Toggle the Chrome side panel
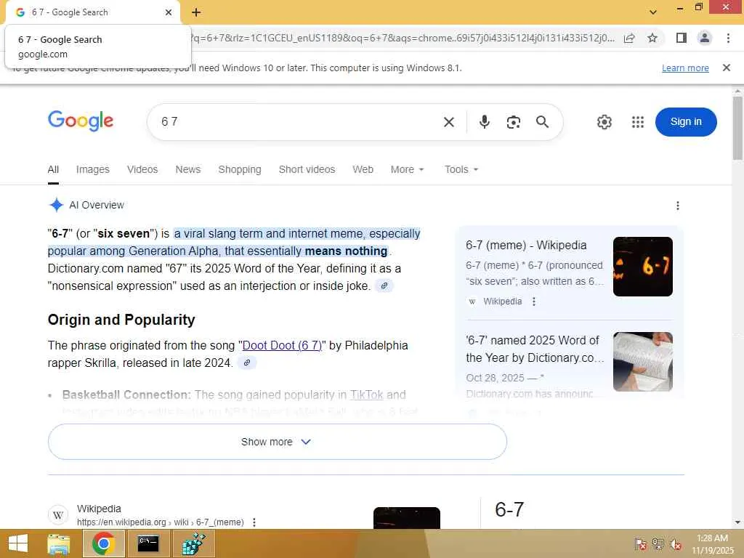The width and height of the screenshot is (744, 558). click(682, 38)
